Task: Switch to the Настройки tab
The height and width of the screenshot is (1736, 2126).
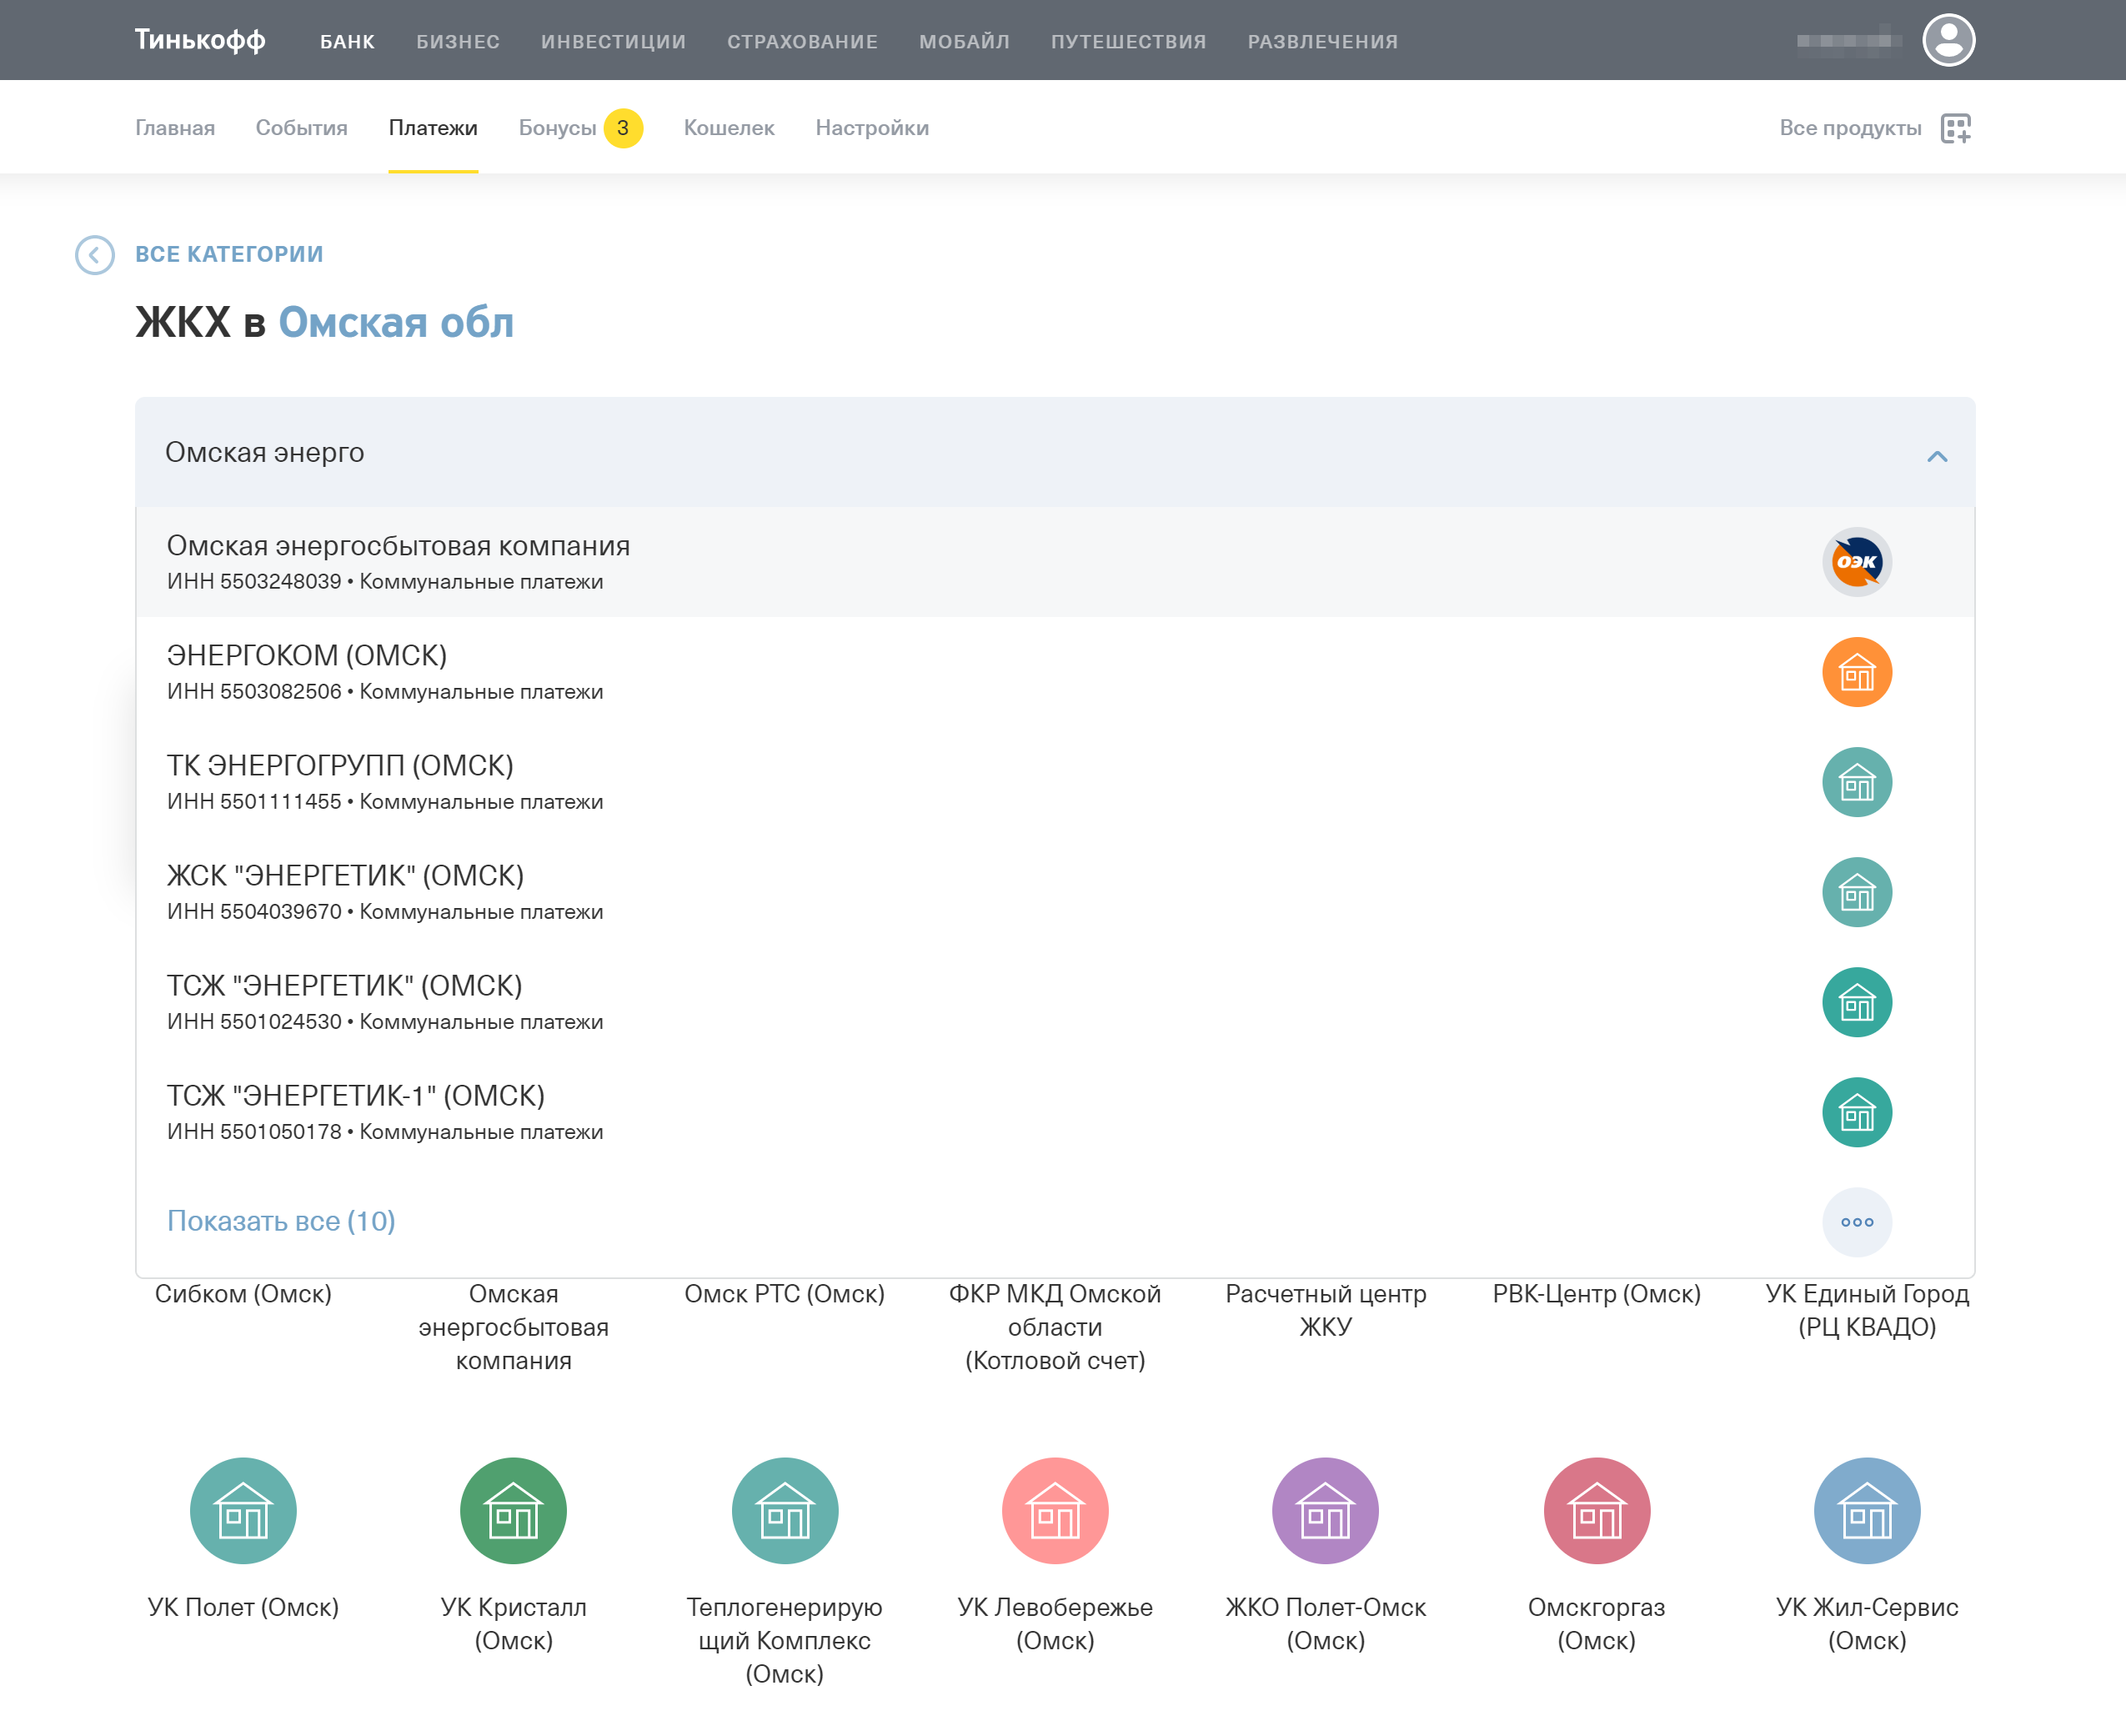Action: (x=872, y=128)
